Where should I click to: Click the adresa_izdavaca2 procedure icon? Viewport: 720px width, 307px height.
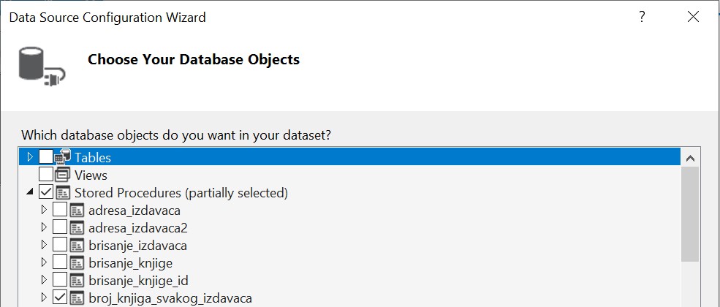77,227
